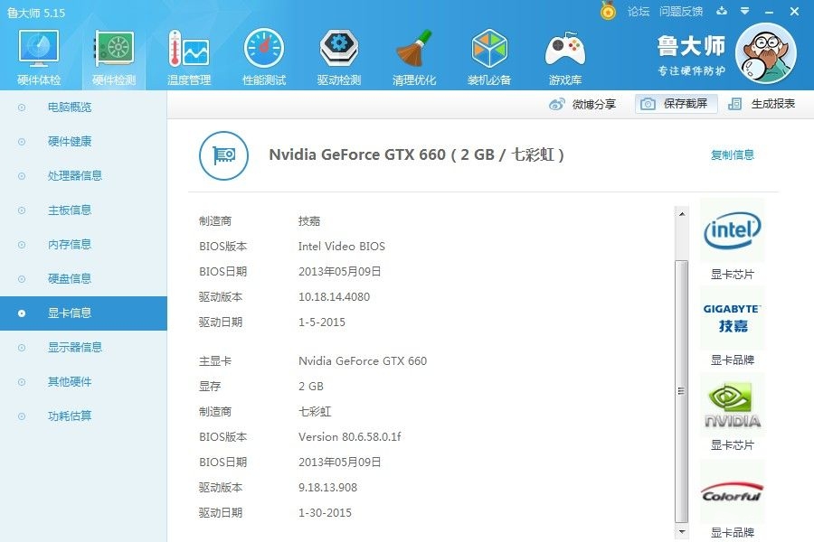Select 主板信息 in the sidebar
The height and width of the screenshot is (542, 814).
pos(70,210)
